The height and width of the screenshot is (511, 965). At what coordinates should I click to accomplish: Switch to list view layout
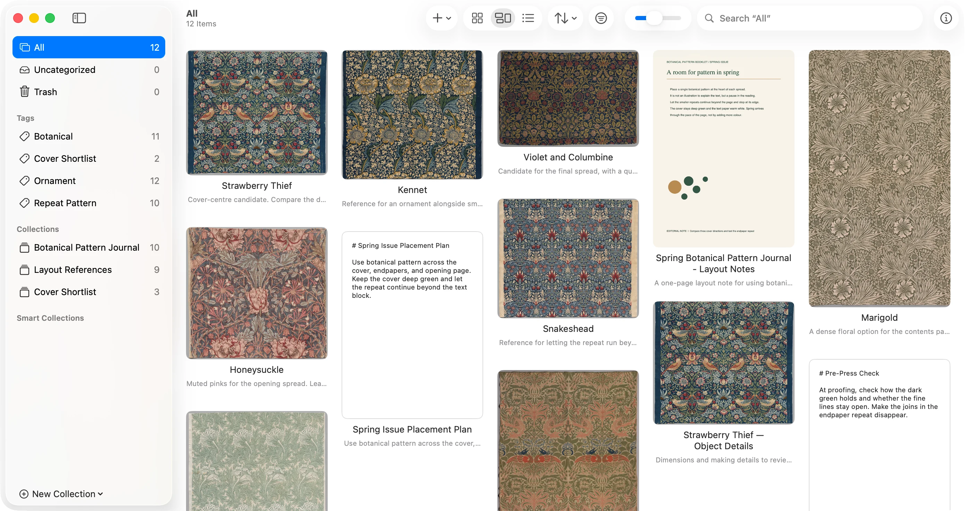click(528, 18)
